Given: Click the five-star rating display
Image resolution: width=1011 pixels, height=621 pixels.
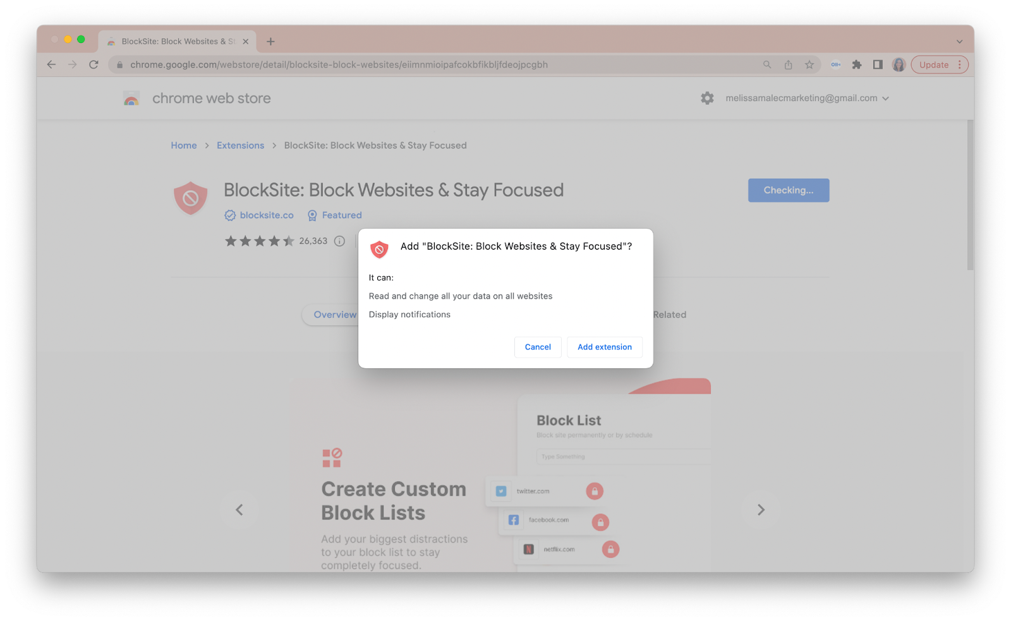Looking at the screenshot, I should [x=260, y=241].
